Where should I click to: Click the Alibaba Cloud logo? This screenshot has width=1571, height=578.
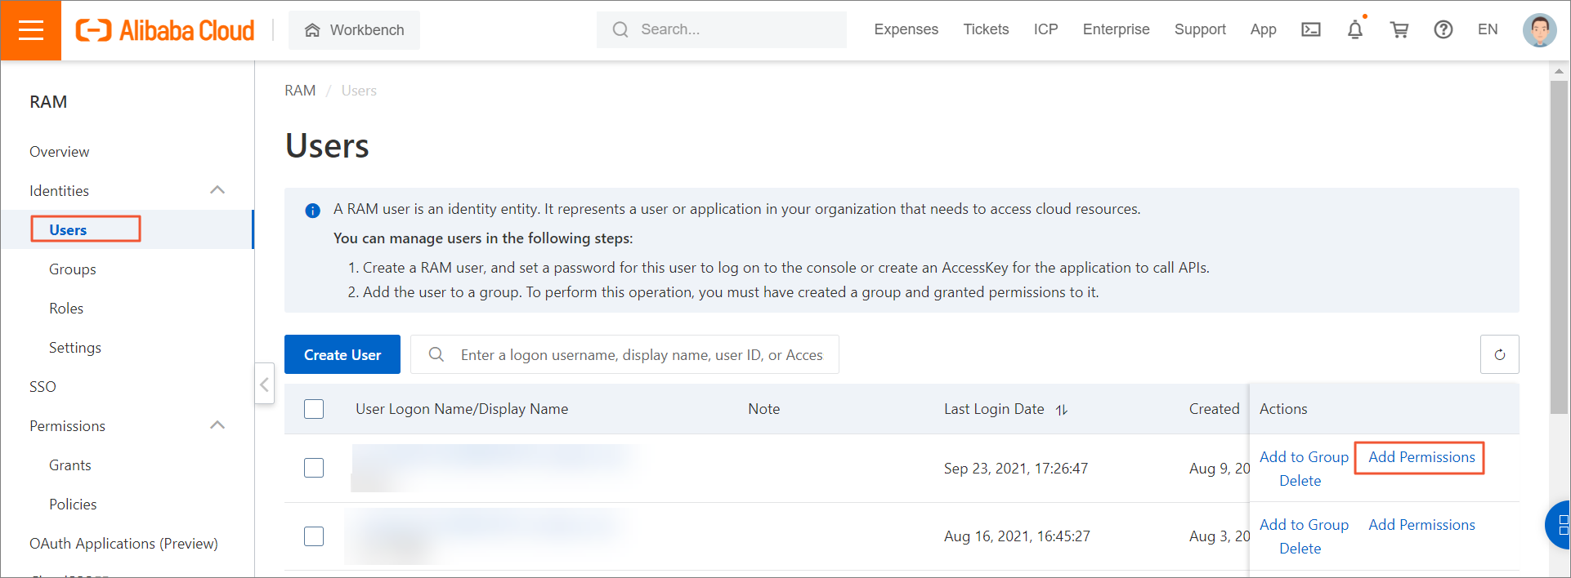pos(165,30)
